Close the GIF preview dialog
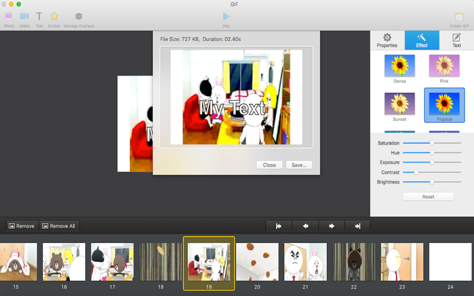The image size is (474, 296). pyautogui.click(x=269, y=165)
